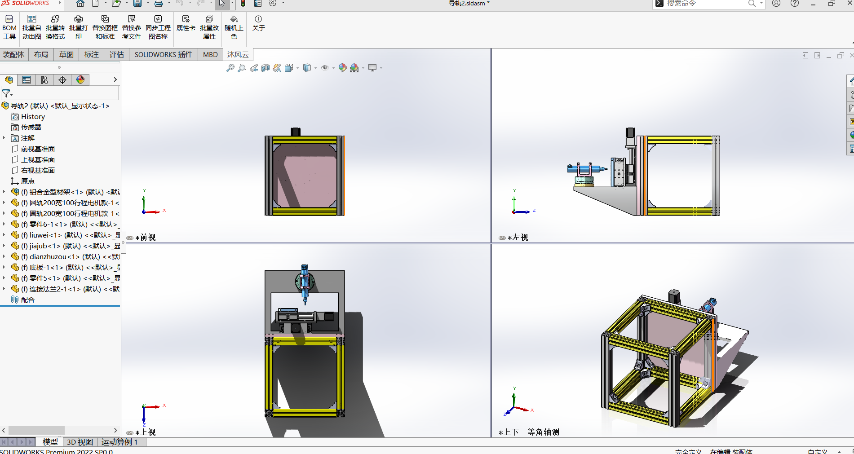
Task: Open View Orientation dropdown arrow
Action: coord(297,68)
